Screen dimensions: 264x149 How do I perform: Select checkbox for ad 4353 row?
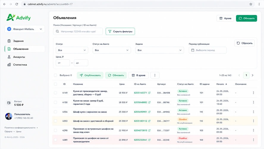click(55, 121)
